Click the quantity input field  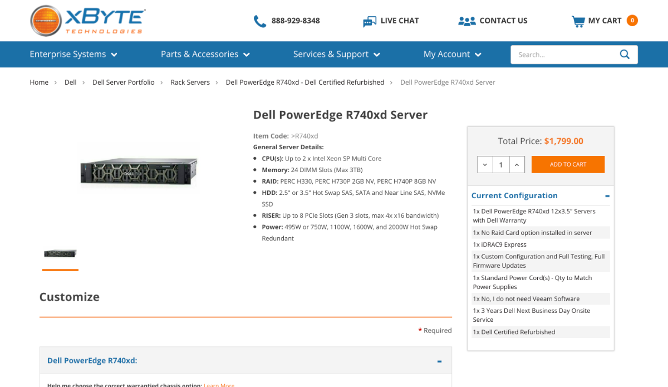501,165
